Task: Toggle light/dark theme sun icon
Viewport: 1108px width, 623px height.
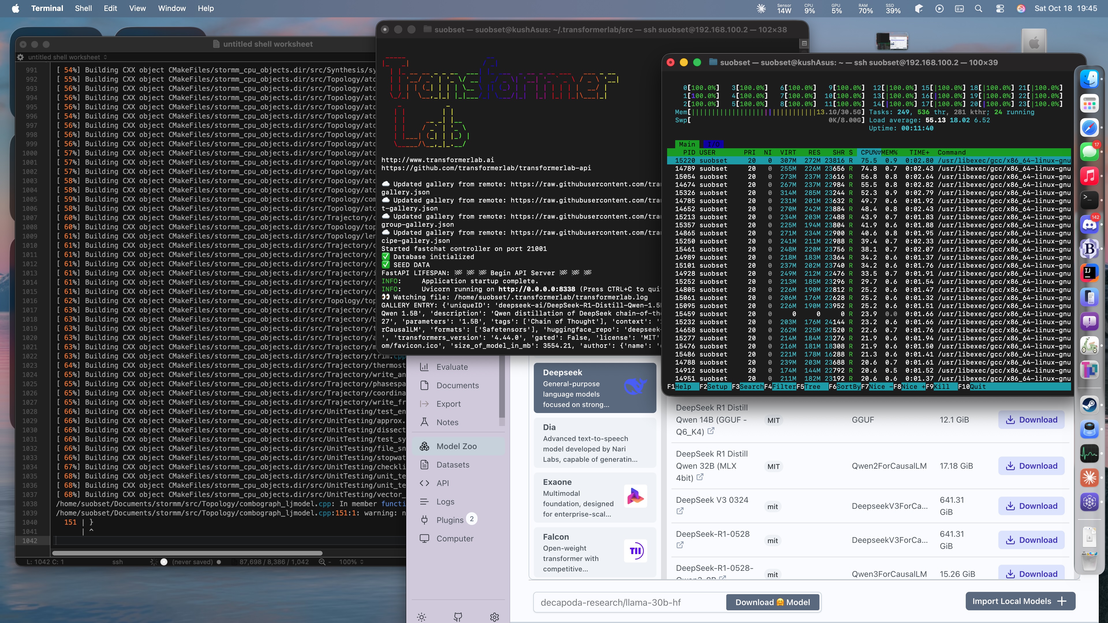Action: pos(422,618)
